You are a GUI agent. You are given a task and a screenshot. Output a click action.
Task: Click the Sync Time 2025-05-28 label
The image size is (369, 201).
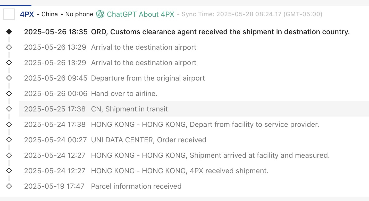(252, 14)
